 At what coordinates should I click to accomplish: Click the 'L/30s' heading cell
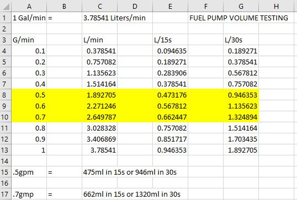coord(241,40)
